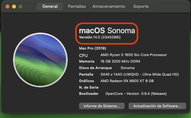Click the Pantalla label
The width and height of the screenshot is (191, 118).
[86, 74]
